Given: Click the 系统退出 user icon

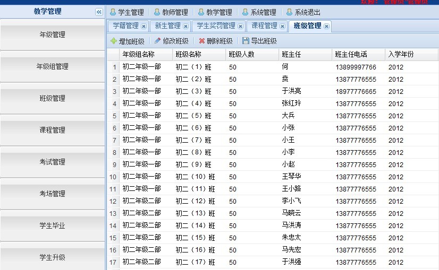Looking at the screenshot, I should click(x=290, y=12).
